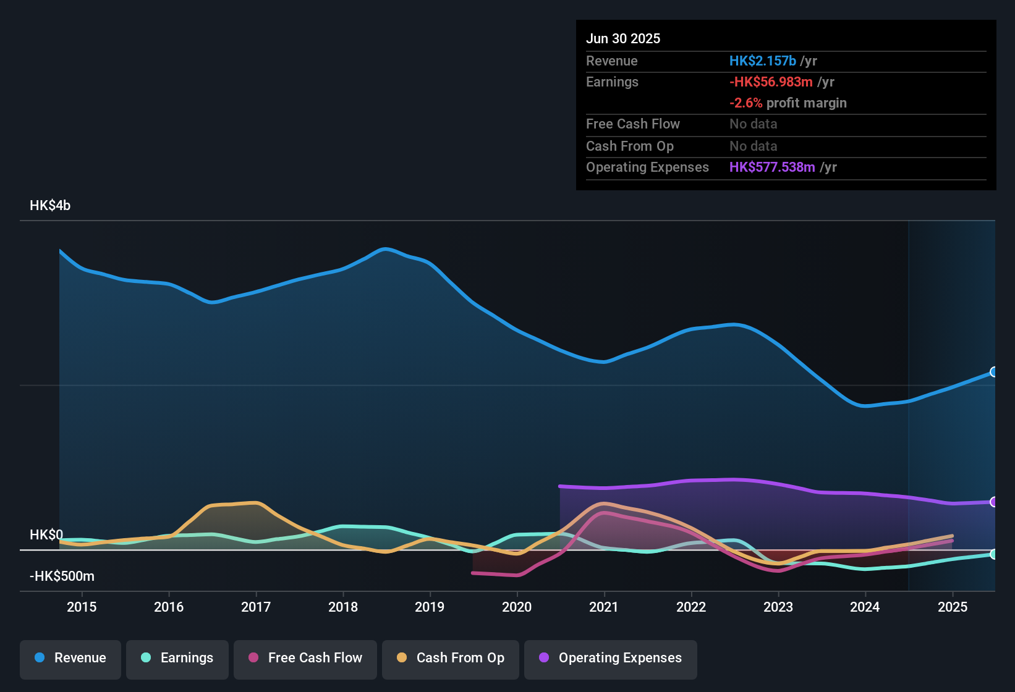The image size is (1015, 692).
Task: Click the 2021 x-axis label
Action: pyautogui.click(x=604, y=607)
